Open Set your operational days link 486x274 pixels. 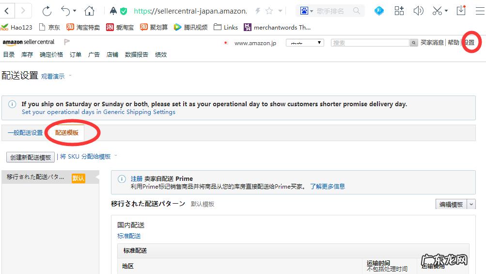click(x=98, y=112)
